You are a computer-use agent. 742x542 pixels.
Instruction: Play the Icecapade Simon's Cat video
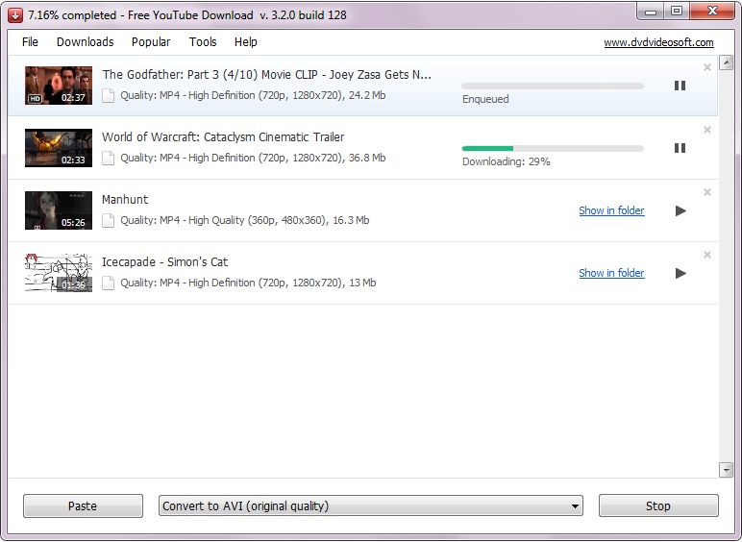click(680, 273)
